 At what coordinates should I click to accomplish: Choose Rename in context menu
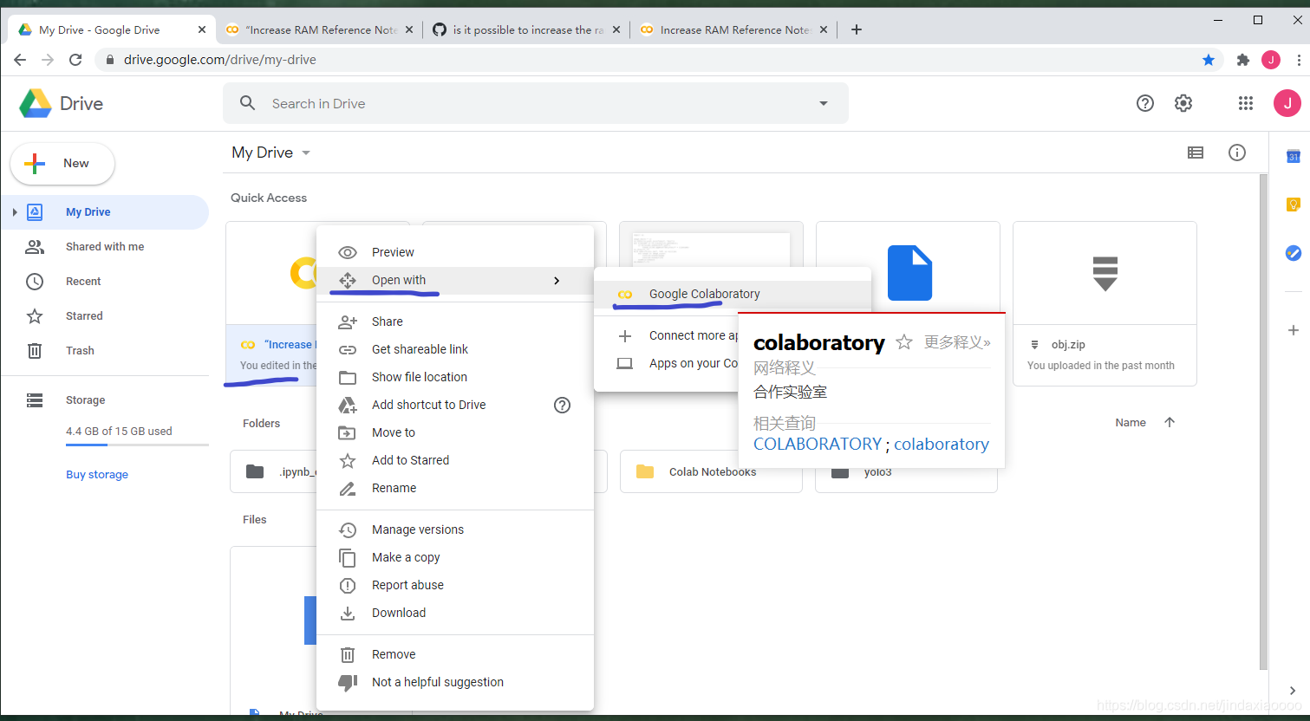point(455,488)
